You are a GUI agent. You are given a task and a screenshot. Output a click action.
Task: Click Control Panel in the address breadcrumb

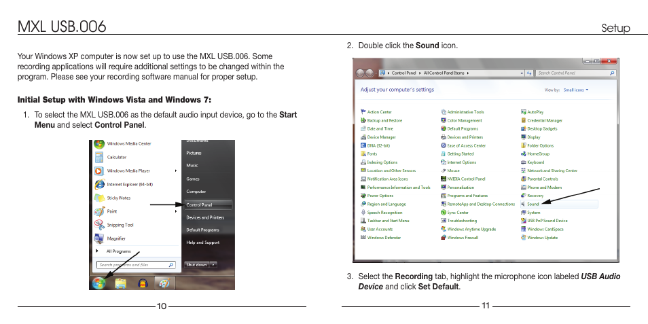pos(403,73)
